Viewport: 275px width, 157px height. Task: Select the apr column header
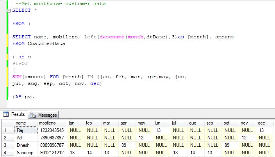127,123
